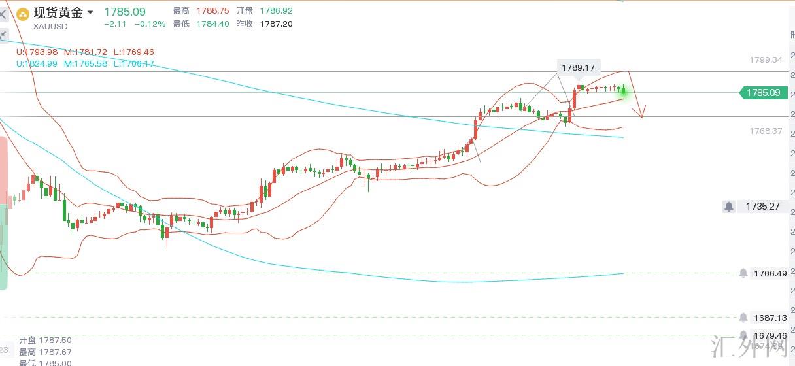Click the gold bars icon beside 现货黄金
The height and width of the screenshot is (366, 795).
(x=24, y=13)
